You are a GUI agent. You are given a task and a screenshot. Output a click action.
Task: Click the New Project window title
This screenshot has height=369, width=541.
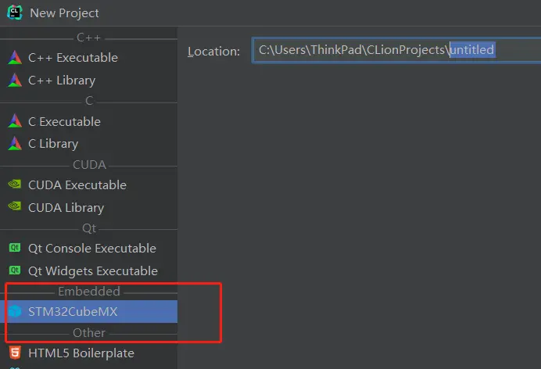(x=64, y=13)
